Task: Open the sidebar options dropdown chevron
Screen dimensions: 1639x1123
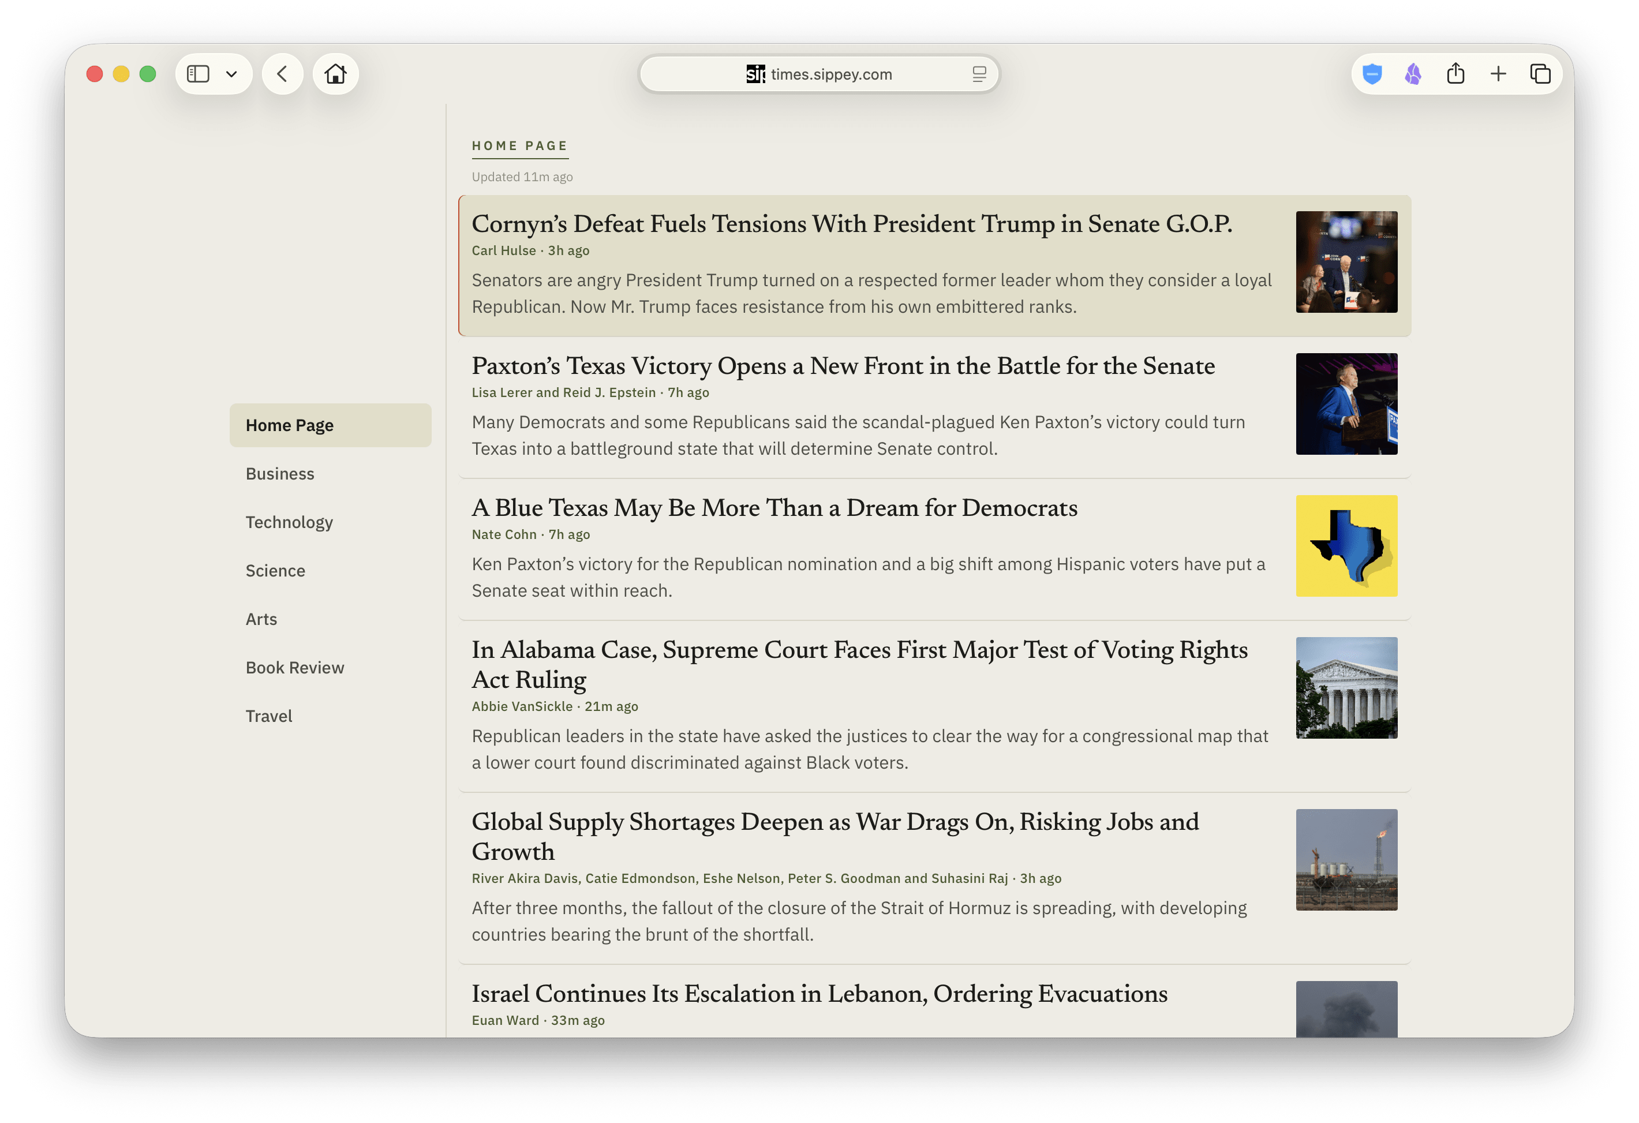Action: [x=231, y=74]
